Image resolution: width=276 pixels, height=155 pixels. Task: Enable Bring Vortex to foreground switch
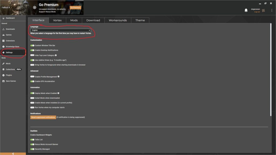(x=32, y=65)
